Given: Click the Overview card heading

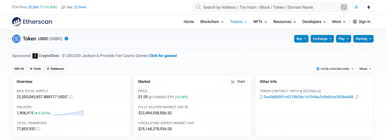Looking at the screenshot, I should pos(25,82).
